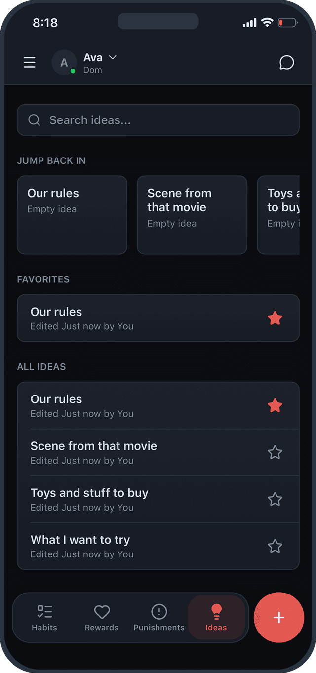Screen dimensions: 316x673
Task: Toggle star for Scene from that movie
Action: [x=275, y=452]
